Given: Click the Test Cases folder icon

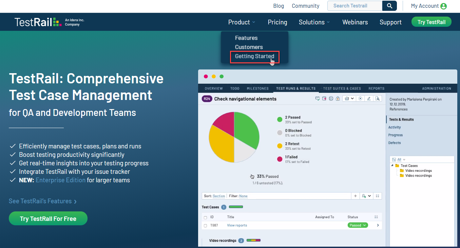Looking at the screenshot, I should click(397, 166).
